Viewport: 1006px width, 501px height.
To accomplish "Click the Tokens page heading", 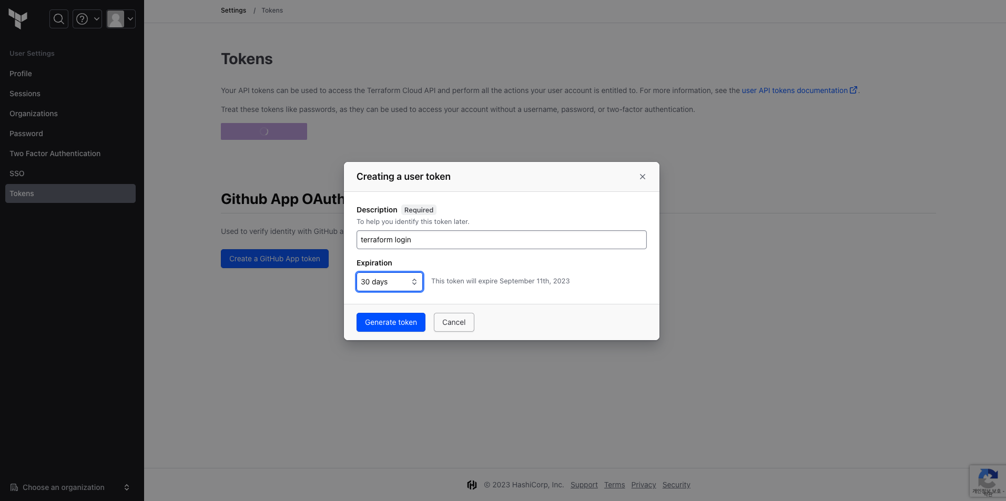I will click(247, 59).
